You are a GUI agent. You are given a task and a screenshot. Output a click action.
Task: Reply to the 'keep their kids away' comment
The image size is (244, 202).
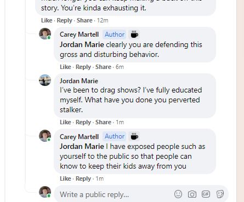tap(83, 178)
